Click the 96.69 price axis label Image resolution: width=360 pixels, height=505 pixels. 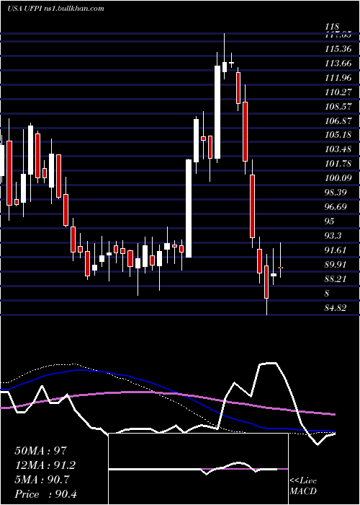(x=336, y=206)
